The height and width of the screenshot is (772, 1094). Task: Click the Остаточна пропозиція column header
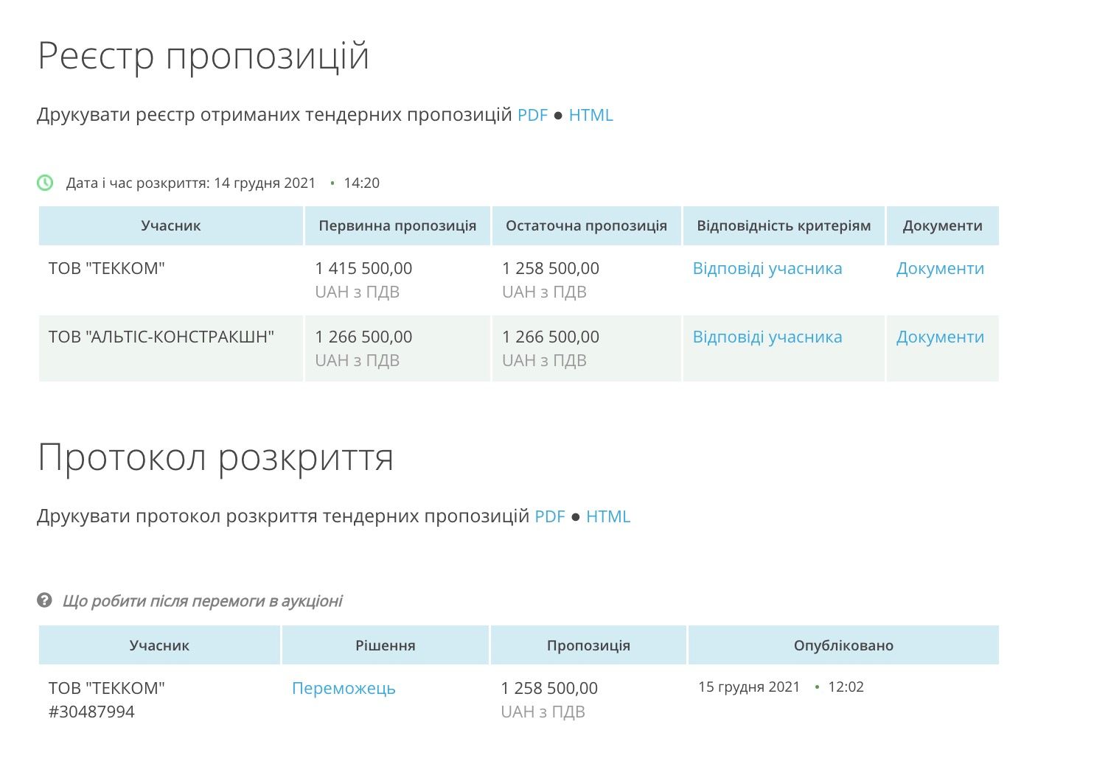pos(586,226)
